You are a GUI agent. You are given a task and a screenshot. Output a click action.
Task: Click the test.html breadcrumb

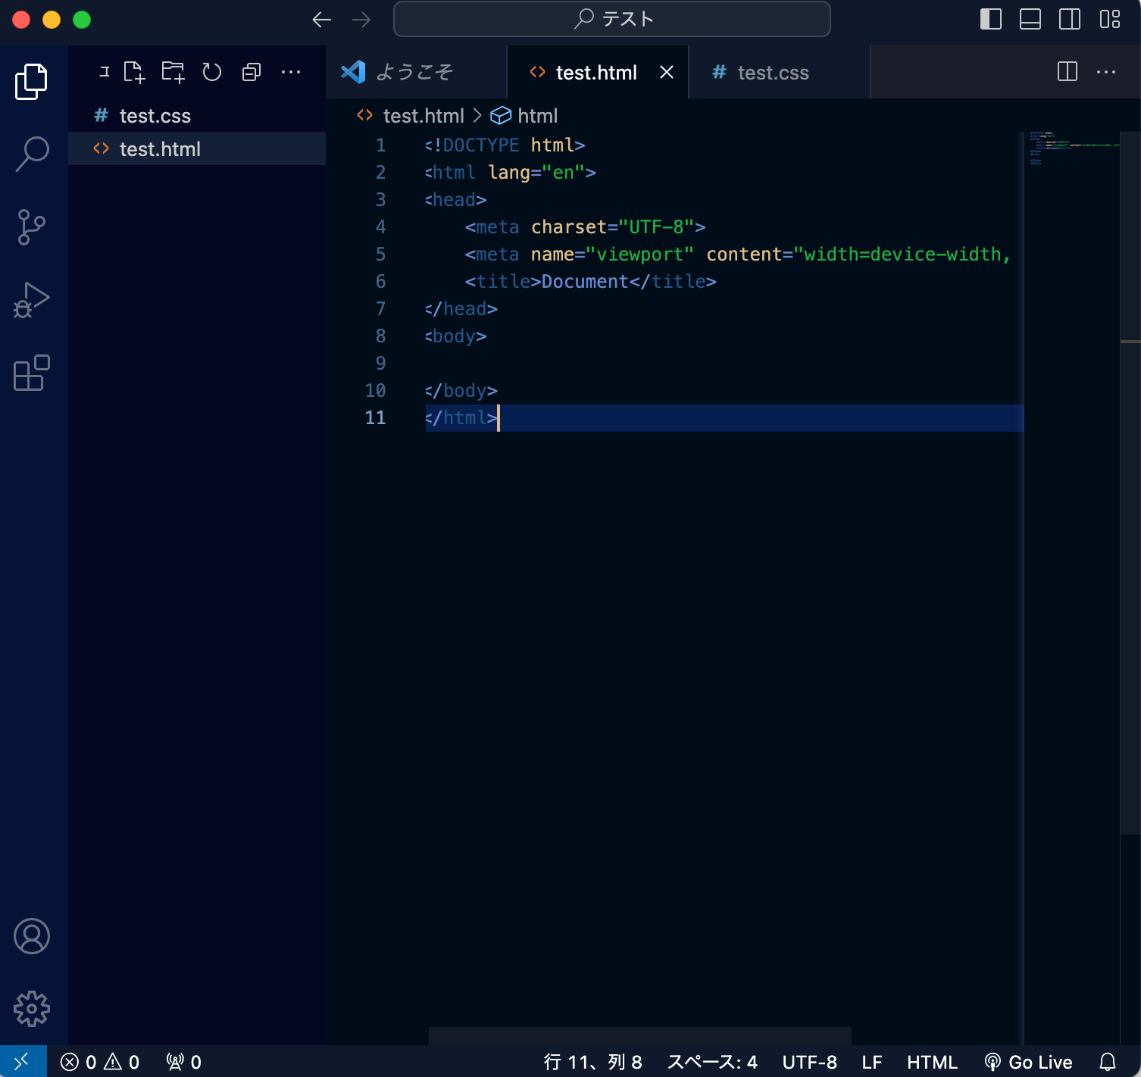coord(424,115)
